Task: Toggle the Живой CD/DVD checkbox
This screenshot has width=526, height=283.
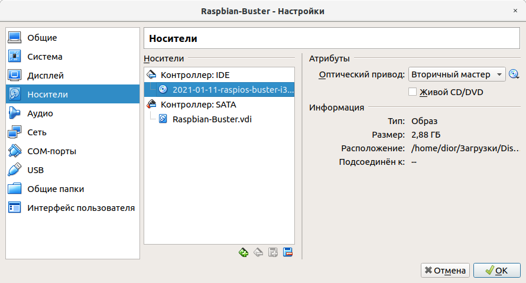Action: (413, 92)
